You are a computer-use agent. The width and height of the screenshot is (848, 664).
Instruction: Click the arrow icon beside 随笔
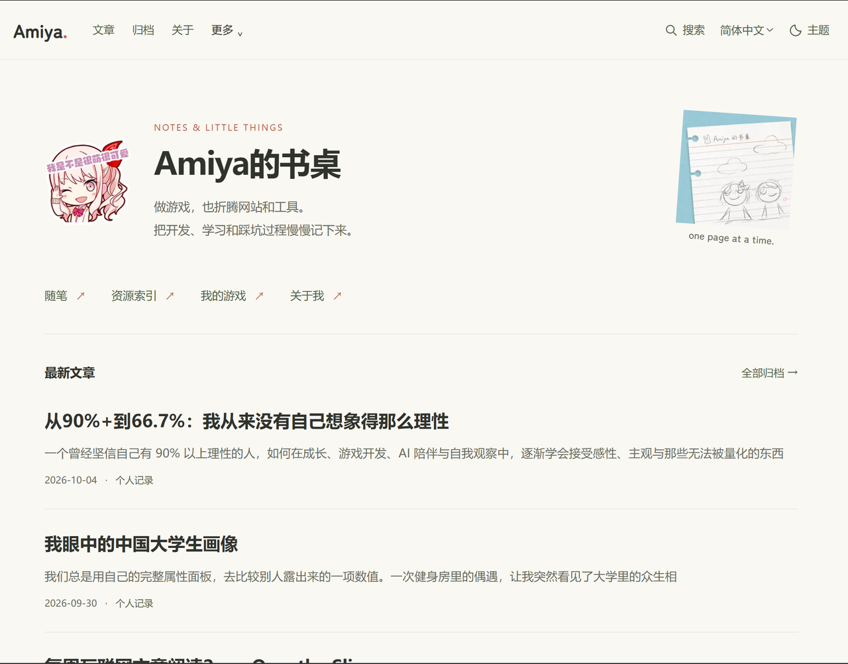pyautogui.click(x=81, y=296)
